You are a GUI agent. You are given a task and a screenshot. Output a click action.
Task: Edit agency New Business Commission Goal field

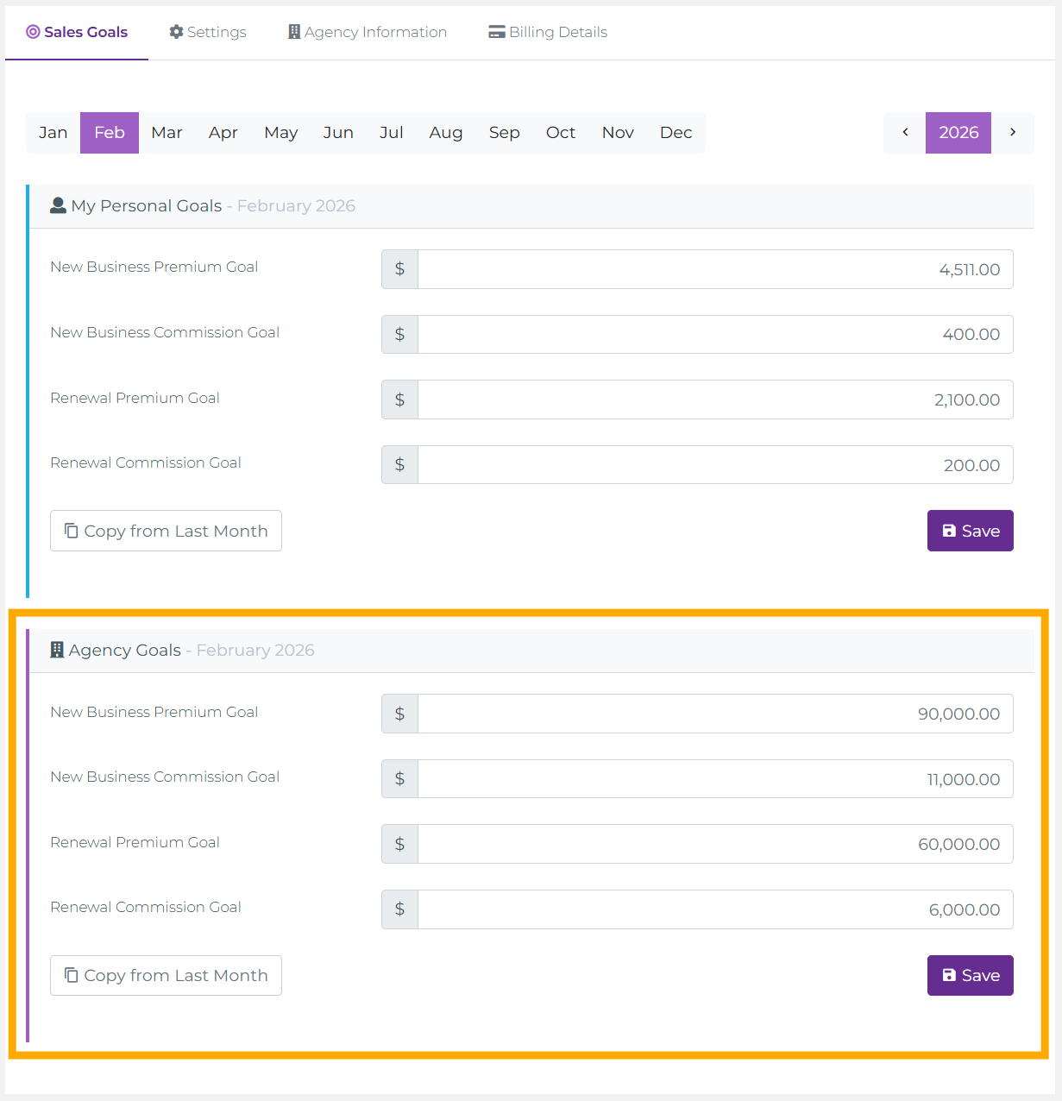pyautogui.click(x=714, y=779)
